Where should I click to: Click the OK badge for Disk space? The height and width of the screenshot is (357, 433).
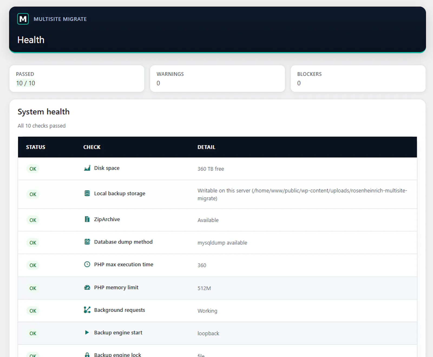pos(33,169)
